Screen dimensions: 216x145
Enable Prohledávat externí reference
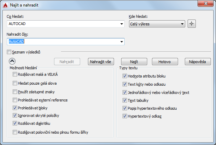click(x=15, y=100)
